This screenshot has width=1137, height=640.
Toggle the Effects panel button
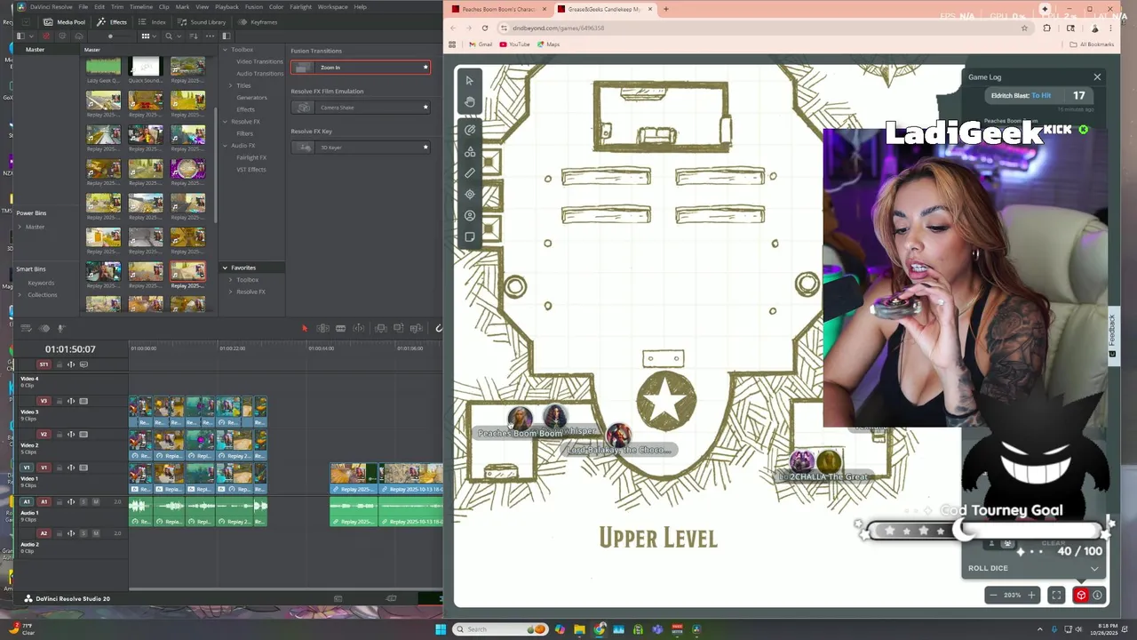113,21
